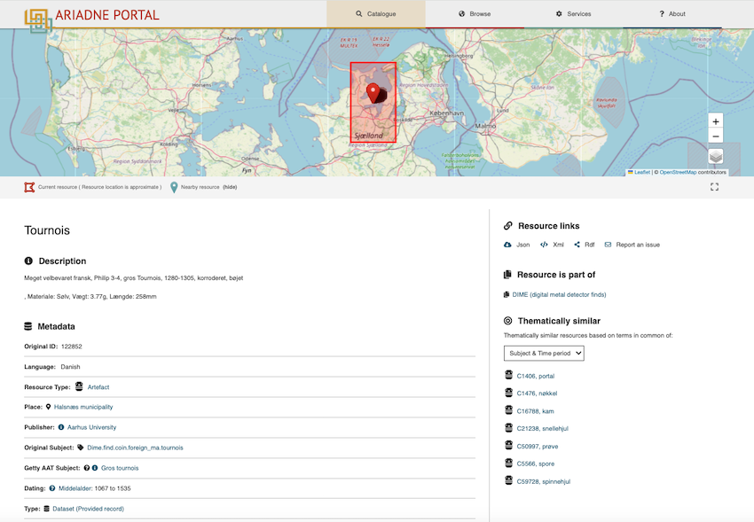The height and width of the screenshot is (522, 754).
Task: Open the DIME digital metal detector finds link
Action: tap(559, 295)
